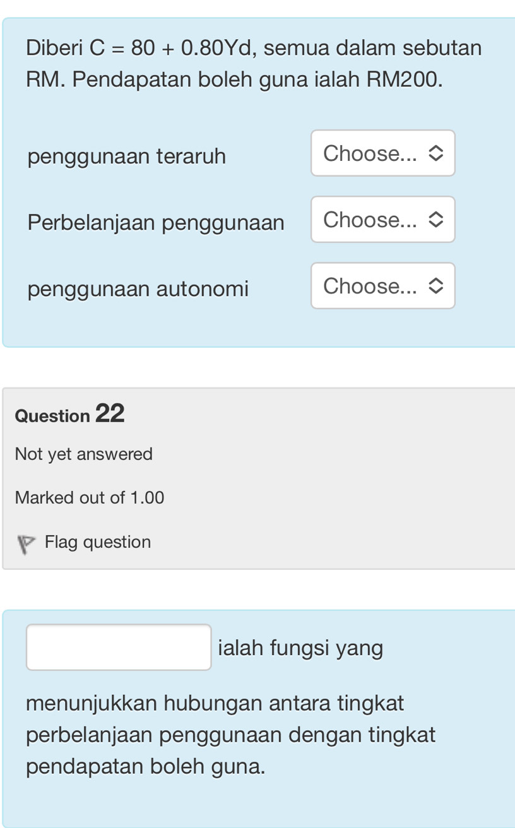Click the blank answer field before 'ialah fungsi yang'
The width and height of the screenshot is (515, 828).
click(119, 647)
